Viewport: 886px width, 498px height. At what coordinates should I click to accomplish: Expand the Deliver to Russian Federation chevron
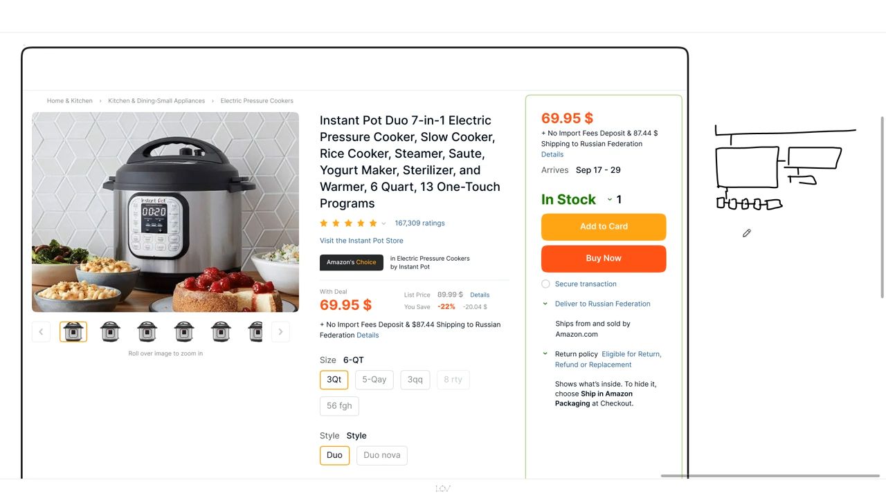[x=545, y=304]
